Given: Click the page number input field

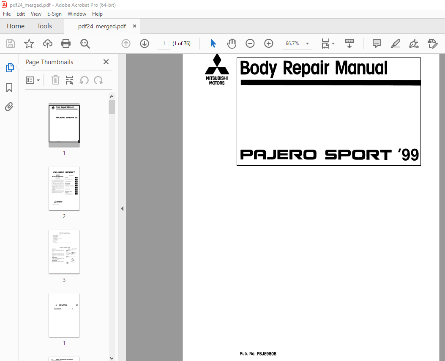Looking at the screenshot, I should click(164, 44).
